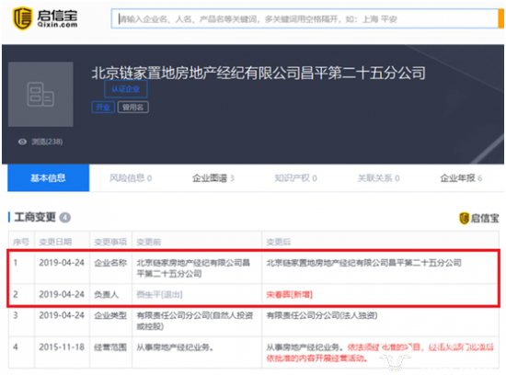Click the eye icon beside view count
The image size is (506, 375).
point(22,142)
